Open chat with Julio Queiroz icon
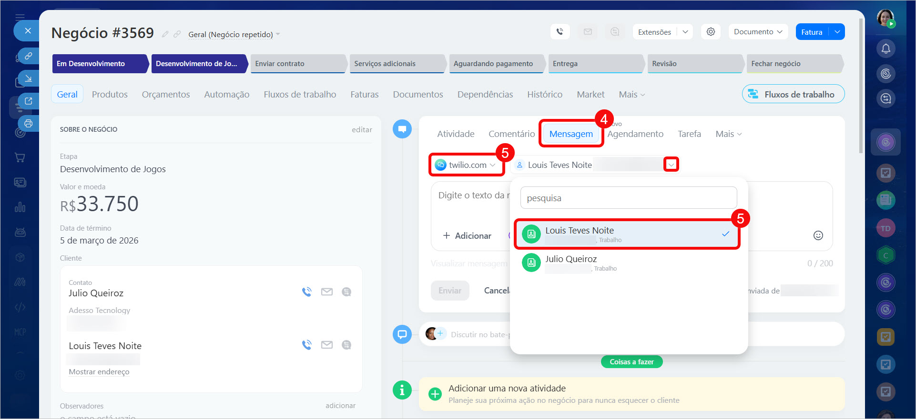Screen dimensions: 916x419 coord(346,292)
